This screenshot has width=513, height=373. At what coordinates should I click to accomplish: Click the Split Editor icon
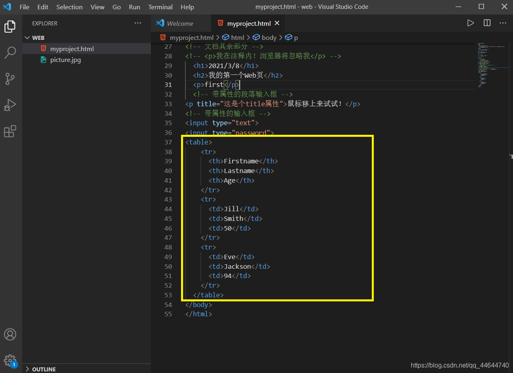[x=487, y=23]
